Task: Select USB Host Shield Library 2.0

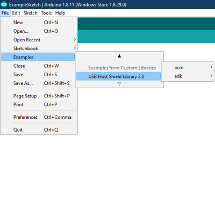Action: 119,76
